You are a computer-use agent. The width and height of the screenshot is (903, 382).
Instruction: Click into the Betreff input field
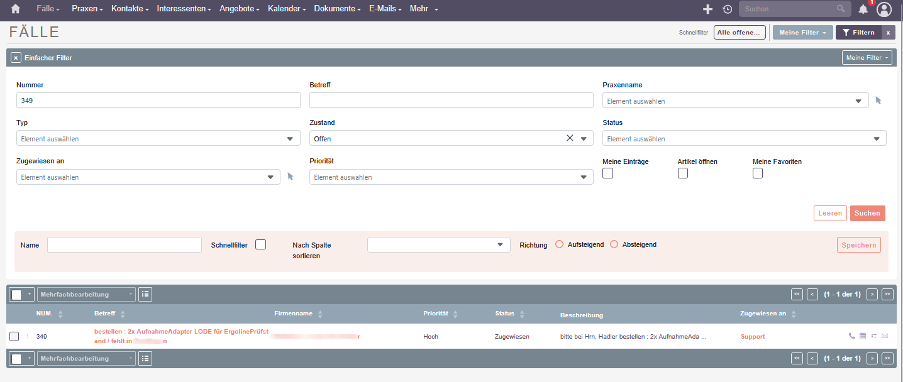(x=451, y=101)
